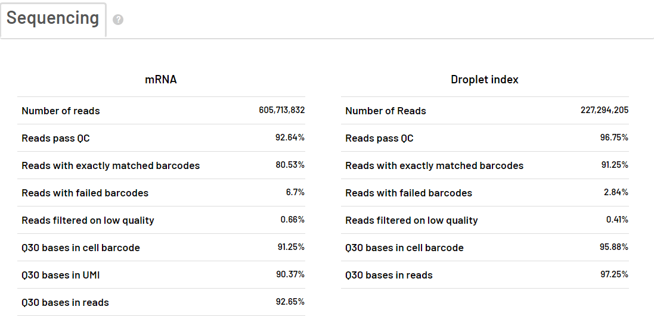Screen dimensions: 654x316
Task: Open the Sequencing tab
Action: click(53, 18)
